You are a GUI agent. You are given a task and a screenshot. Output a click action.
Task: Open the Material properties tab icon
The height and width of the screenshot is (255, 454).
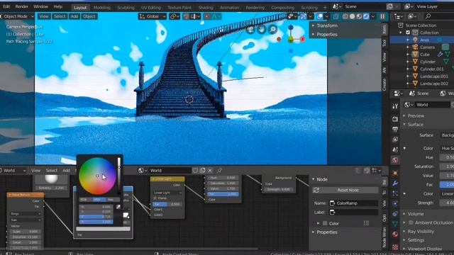tap(395, 234)
